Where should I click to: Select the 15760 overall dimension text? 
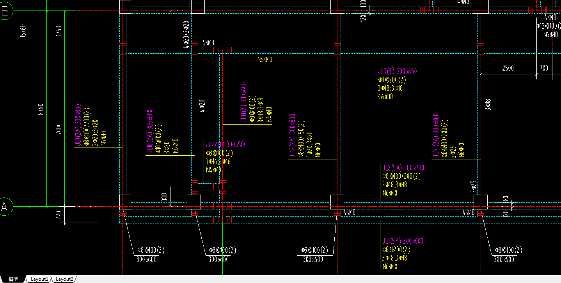[23, 31]
